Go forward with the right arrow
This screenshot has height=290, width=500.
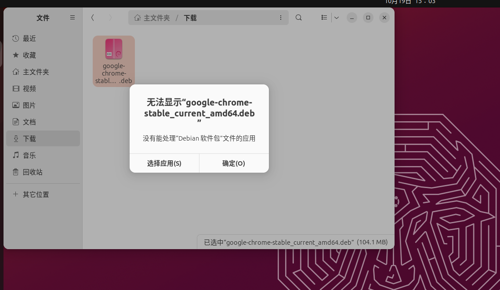110,18
